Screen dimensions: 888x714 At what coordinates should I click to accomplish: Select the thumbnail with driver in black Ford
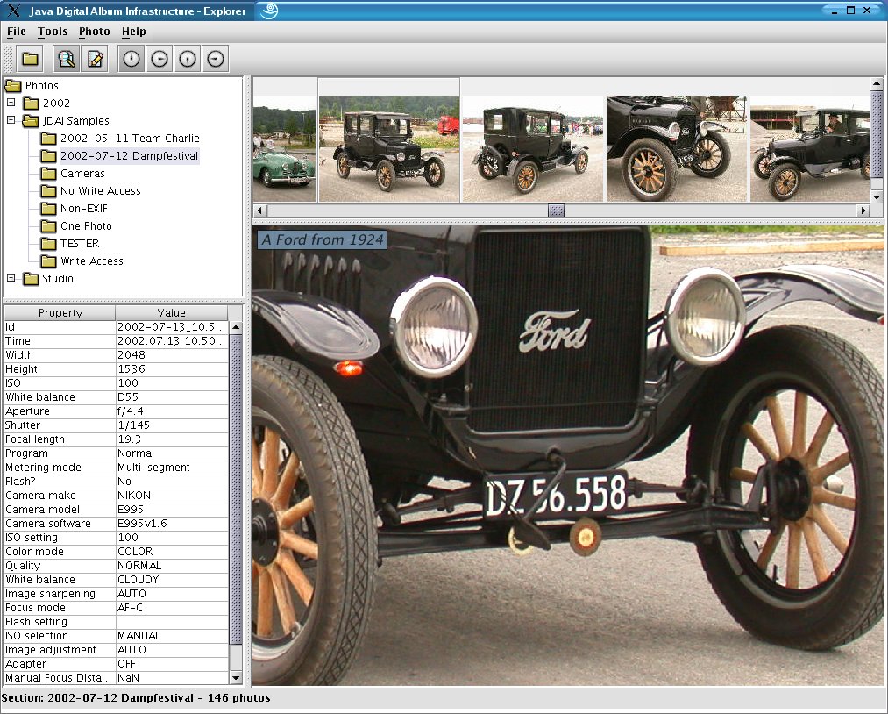click(810, 148)
